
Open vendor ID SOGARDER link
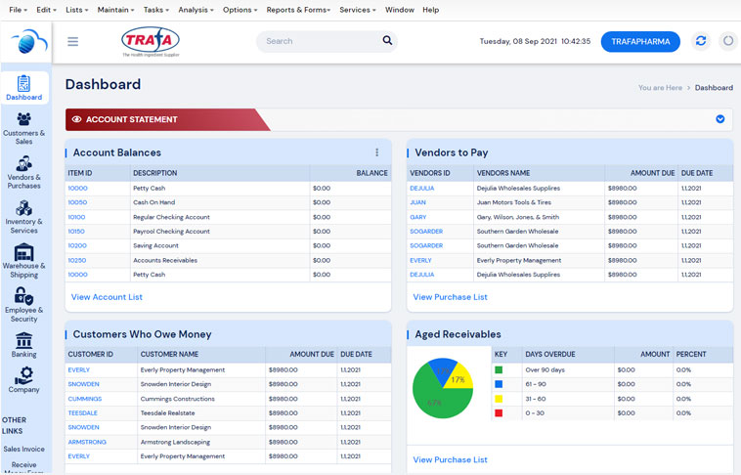point(426,232)
